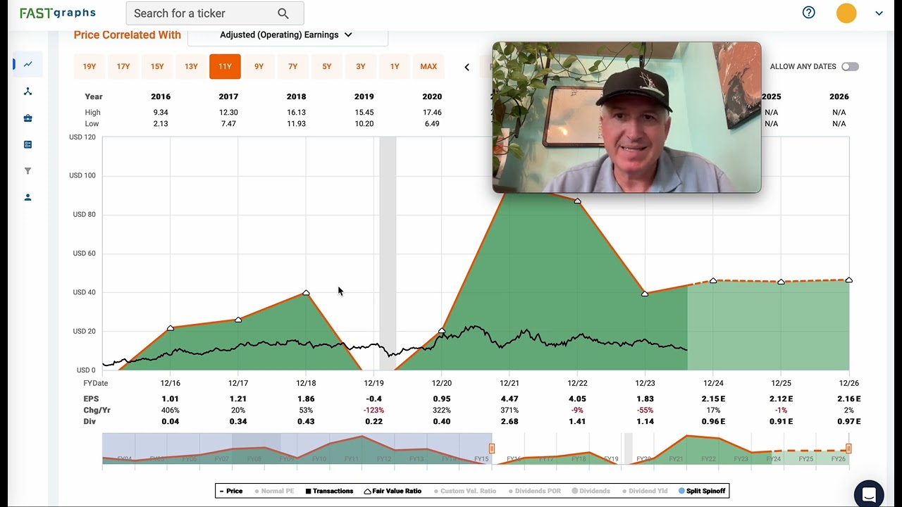Screen dimensions: 902x507
Task: Click the network nodes sidebar icon
Action: click(28, 92)
